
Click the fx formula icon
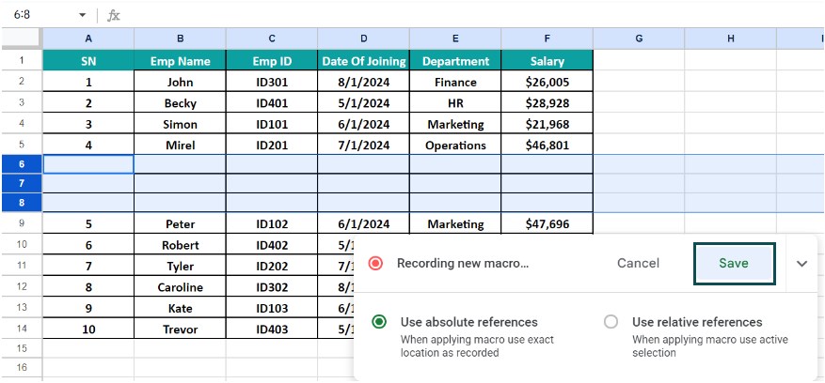[114, 15]
